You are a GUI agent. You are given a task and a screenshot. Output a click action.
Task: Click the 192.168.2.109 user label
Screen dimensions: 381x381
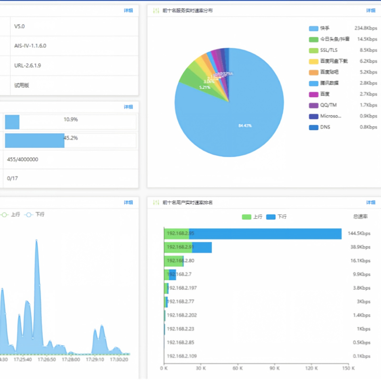click(x=182, y=356)
